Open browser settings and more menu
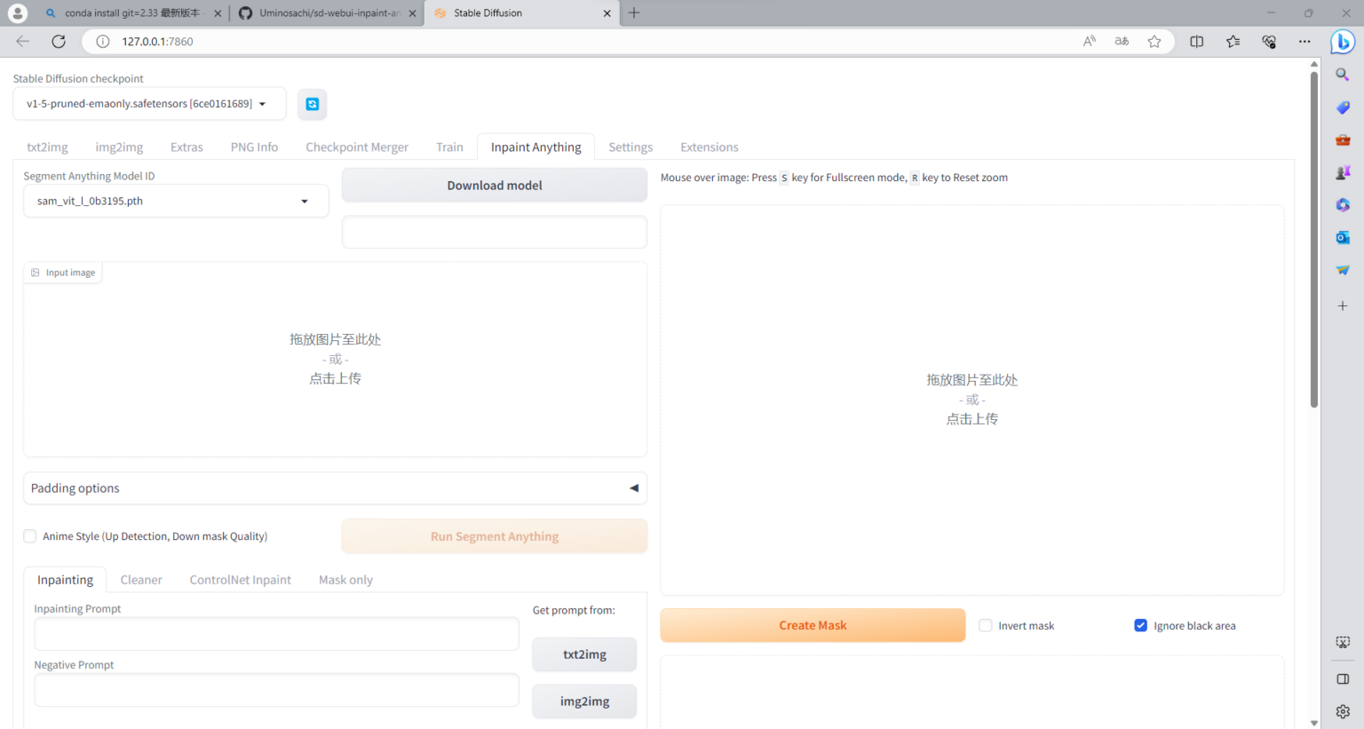This screenshot has width=1364, height=729. point(1304,42)
